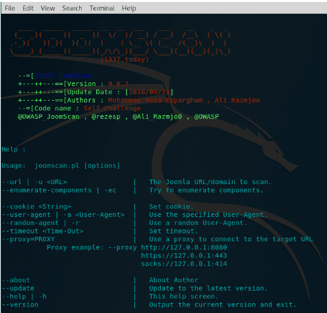327x313 pixels.
Task: Click 'Use a random User-Agent.' description
Action: pyautogui.click(x=198, y=223)
